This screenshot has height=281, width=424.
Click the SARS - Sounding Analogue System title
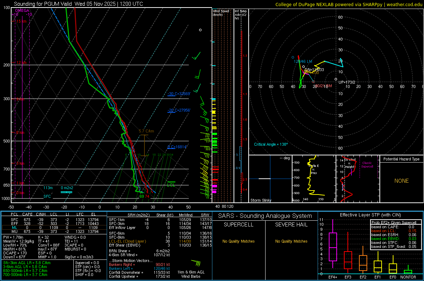(265, 216)
